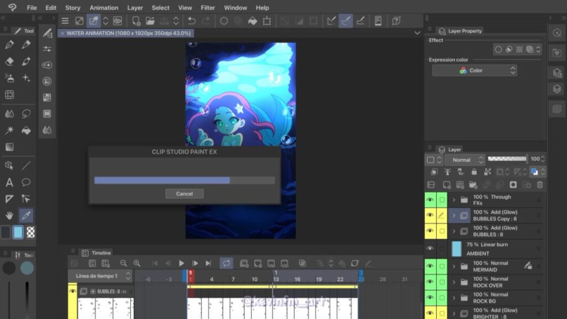The image size is (567, 319).
Task: Select the Figure line tool
Action: click(26, 166)
